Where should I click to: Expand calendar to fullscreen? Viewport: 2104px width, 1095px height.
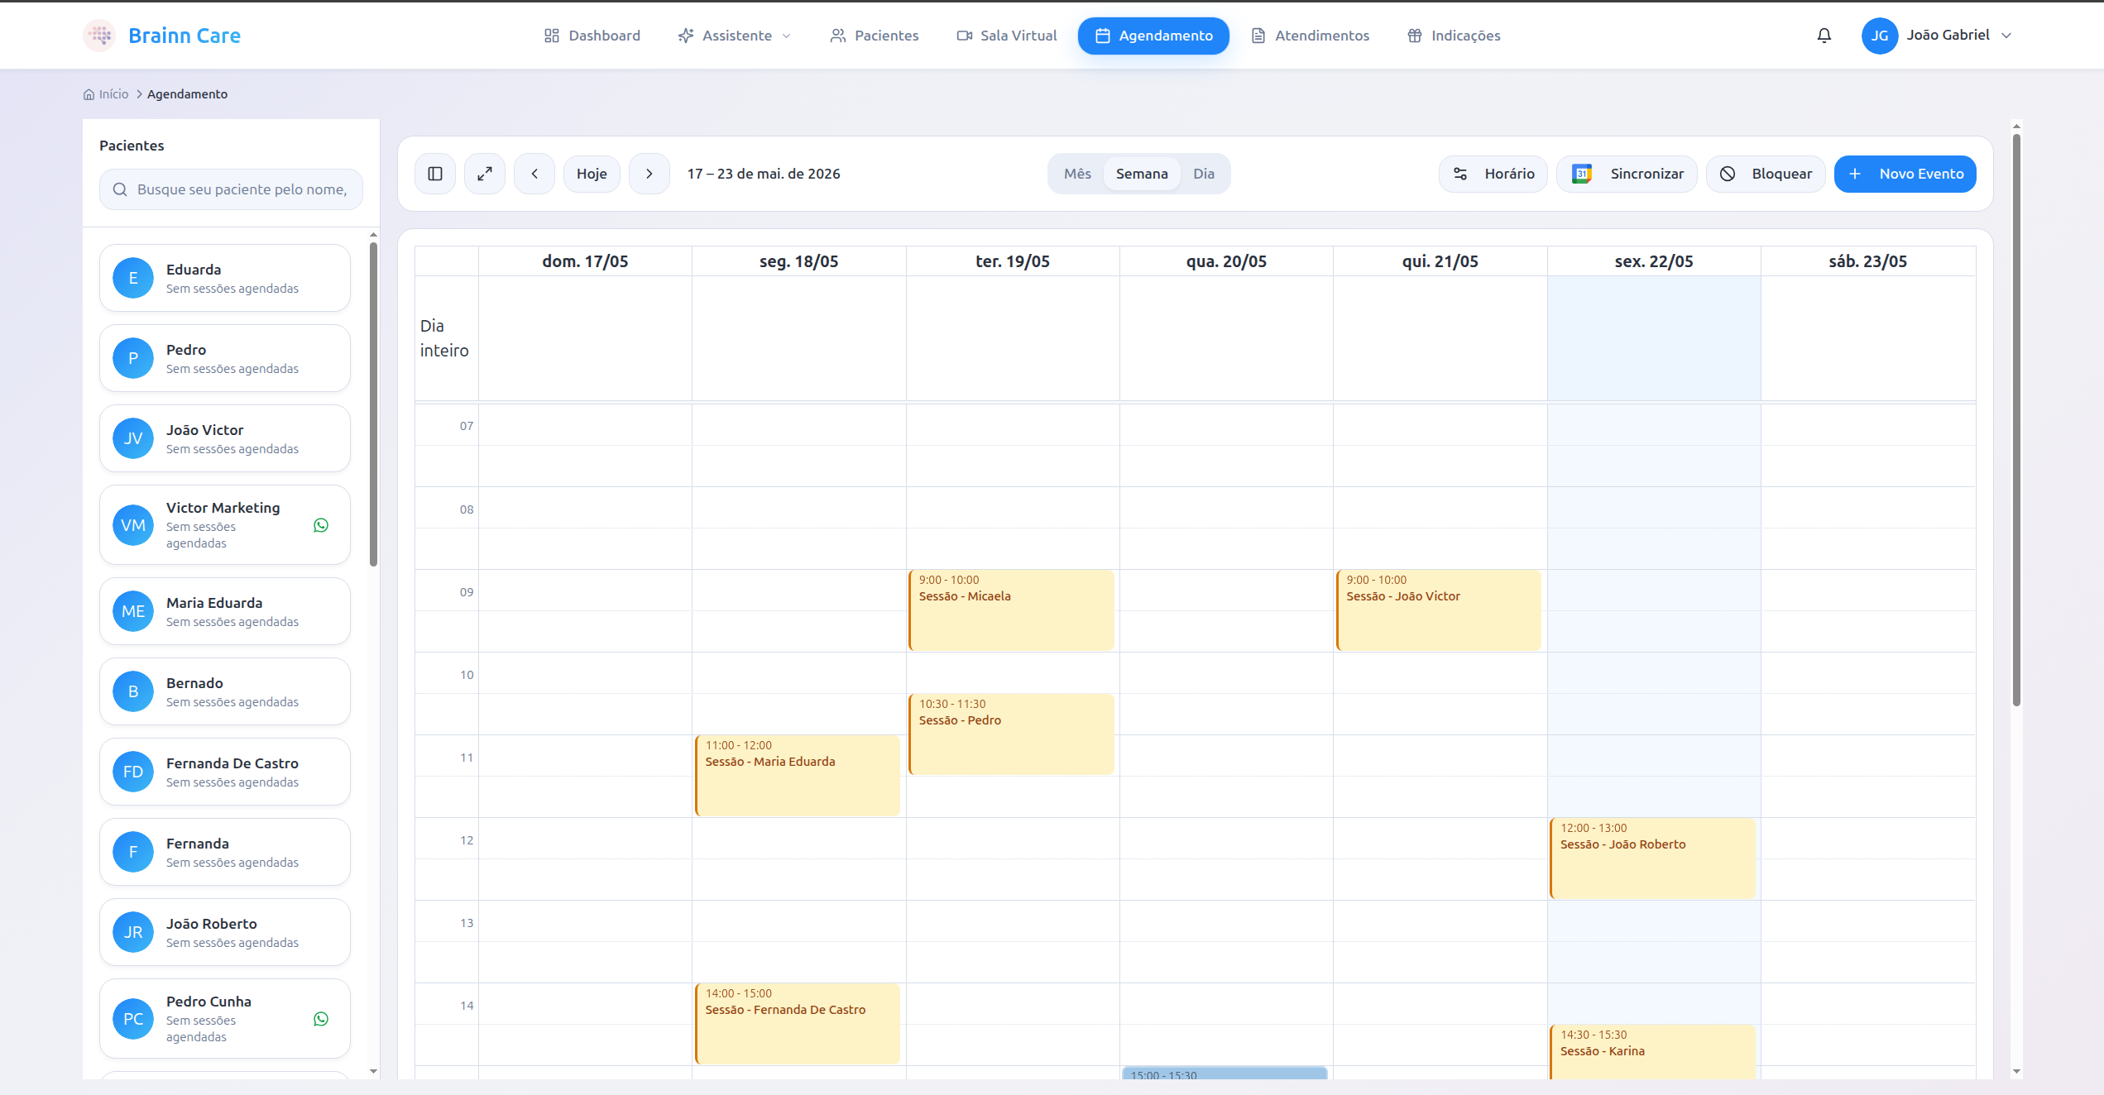[485, 174]
